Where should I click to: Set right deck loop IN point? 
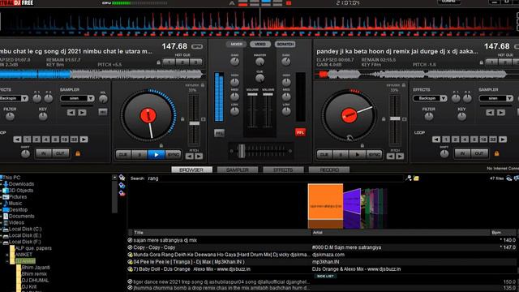462,153
